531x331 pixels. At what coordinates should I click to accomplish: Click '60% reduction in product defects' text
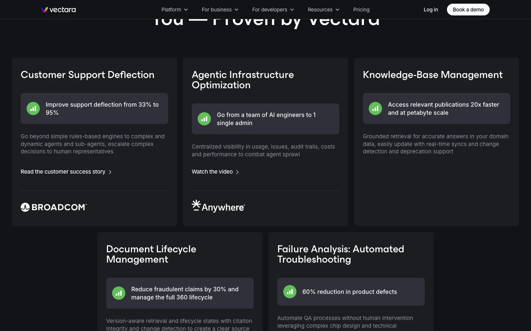[x=350, y=292]
